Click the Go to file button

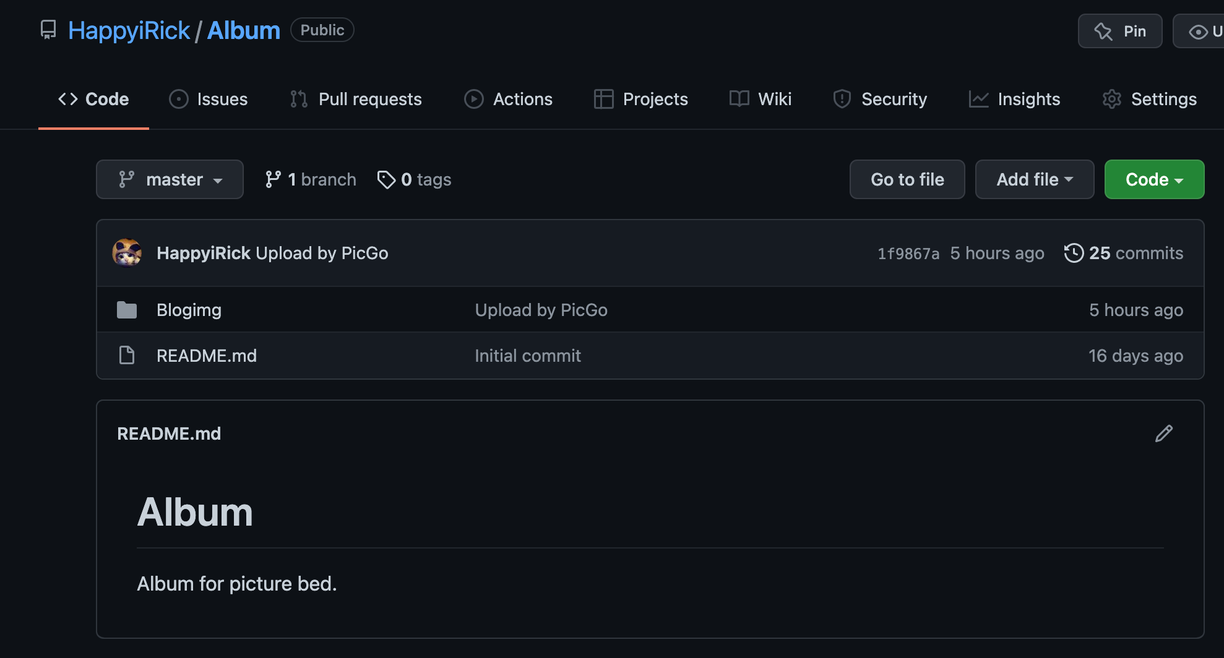(907, 179)
